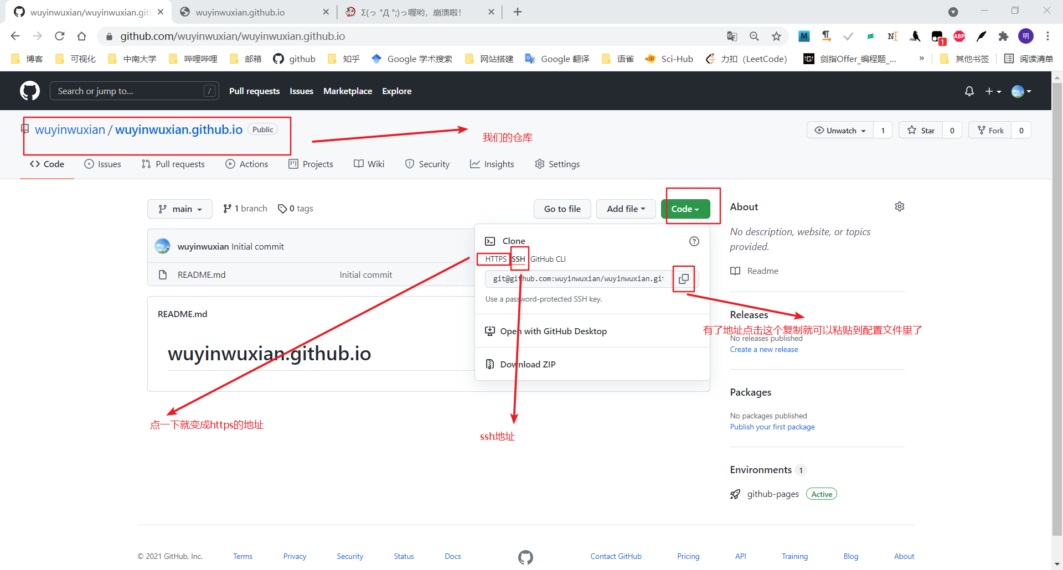This screenshot has width=1063, height=570.
Task: Bookmark page with star icon
Action: 776,36
